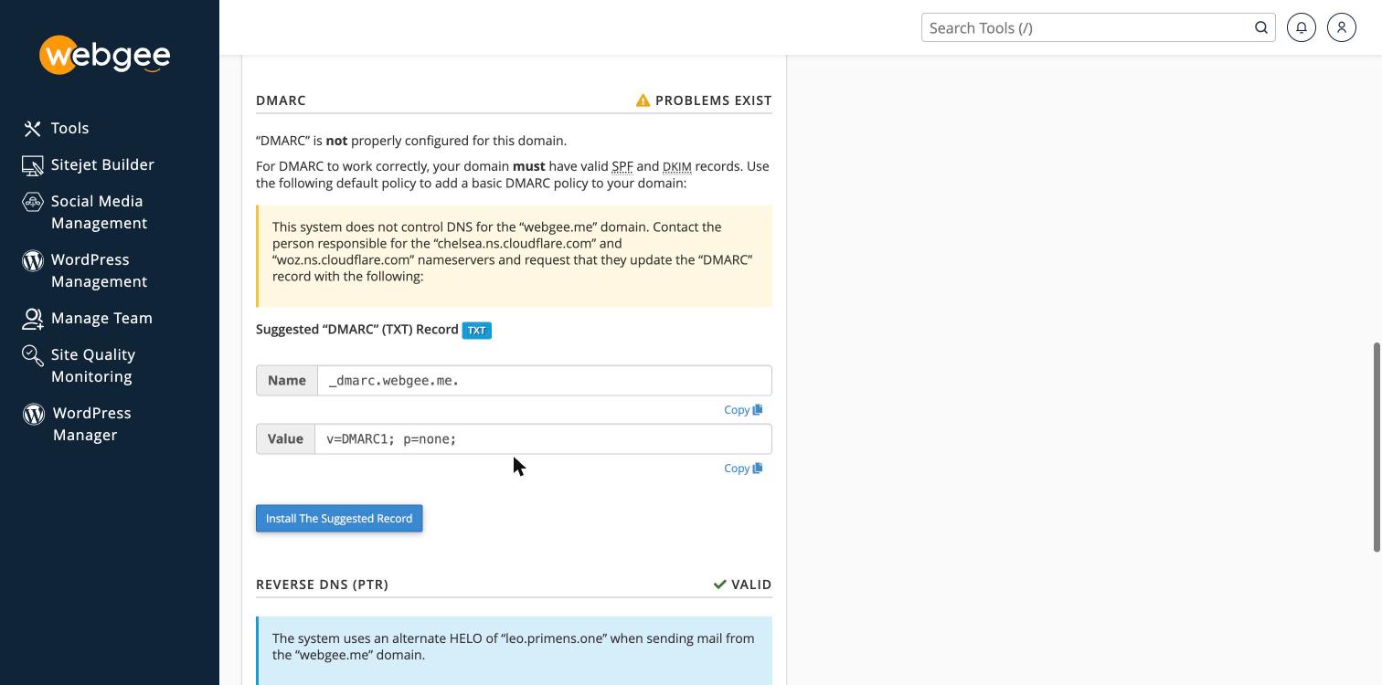
Task: Click Install The Suggested Record
Action: pos(339,519)
